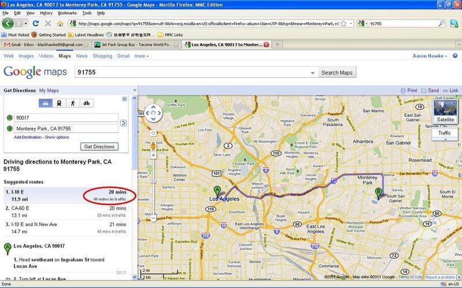Image resolution: width=462 pixels, height=288 pixels.
Task: Click the Firefox back button
Action: (8, 23)
